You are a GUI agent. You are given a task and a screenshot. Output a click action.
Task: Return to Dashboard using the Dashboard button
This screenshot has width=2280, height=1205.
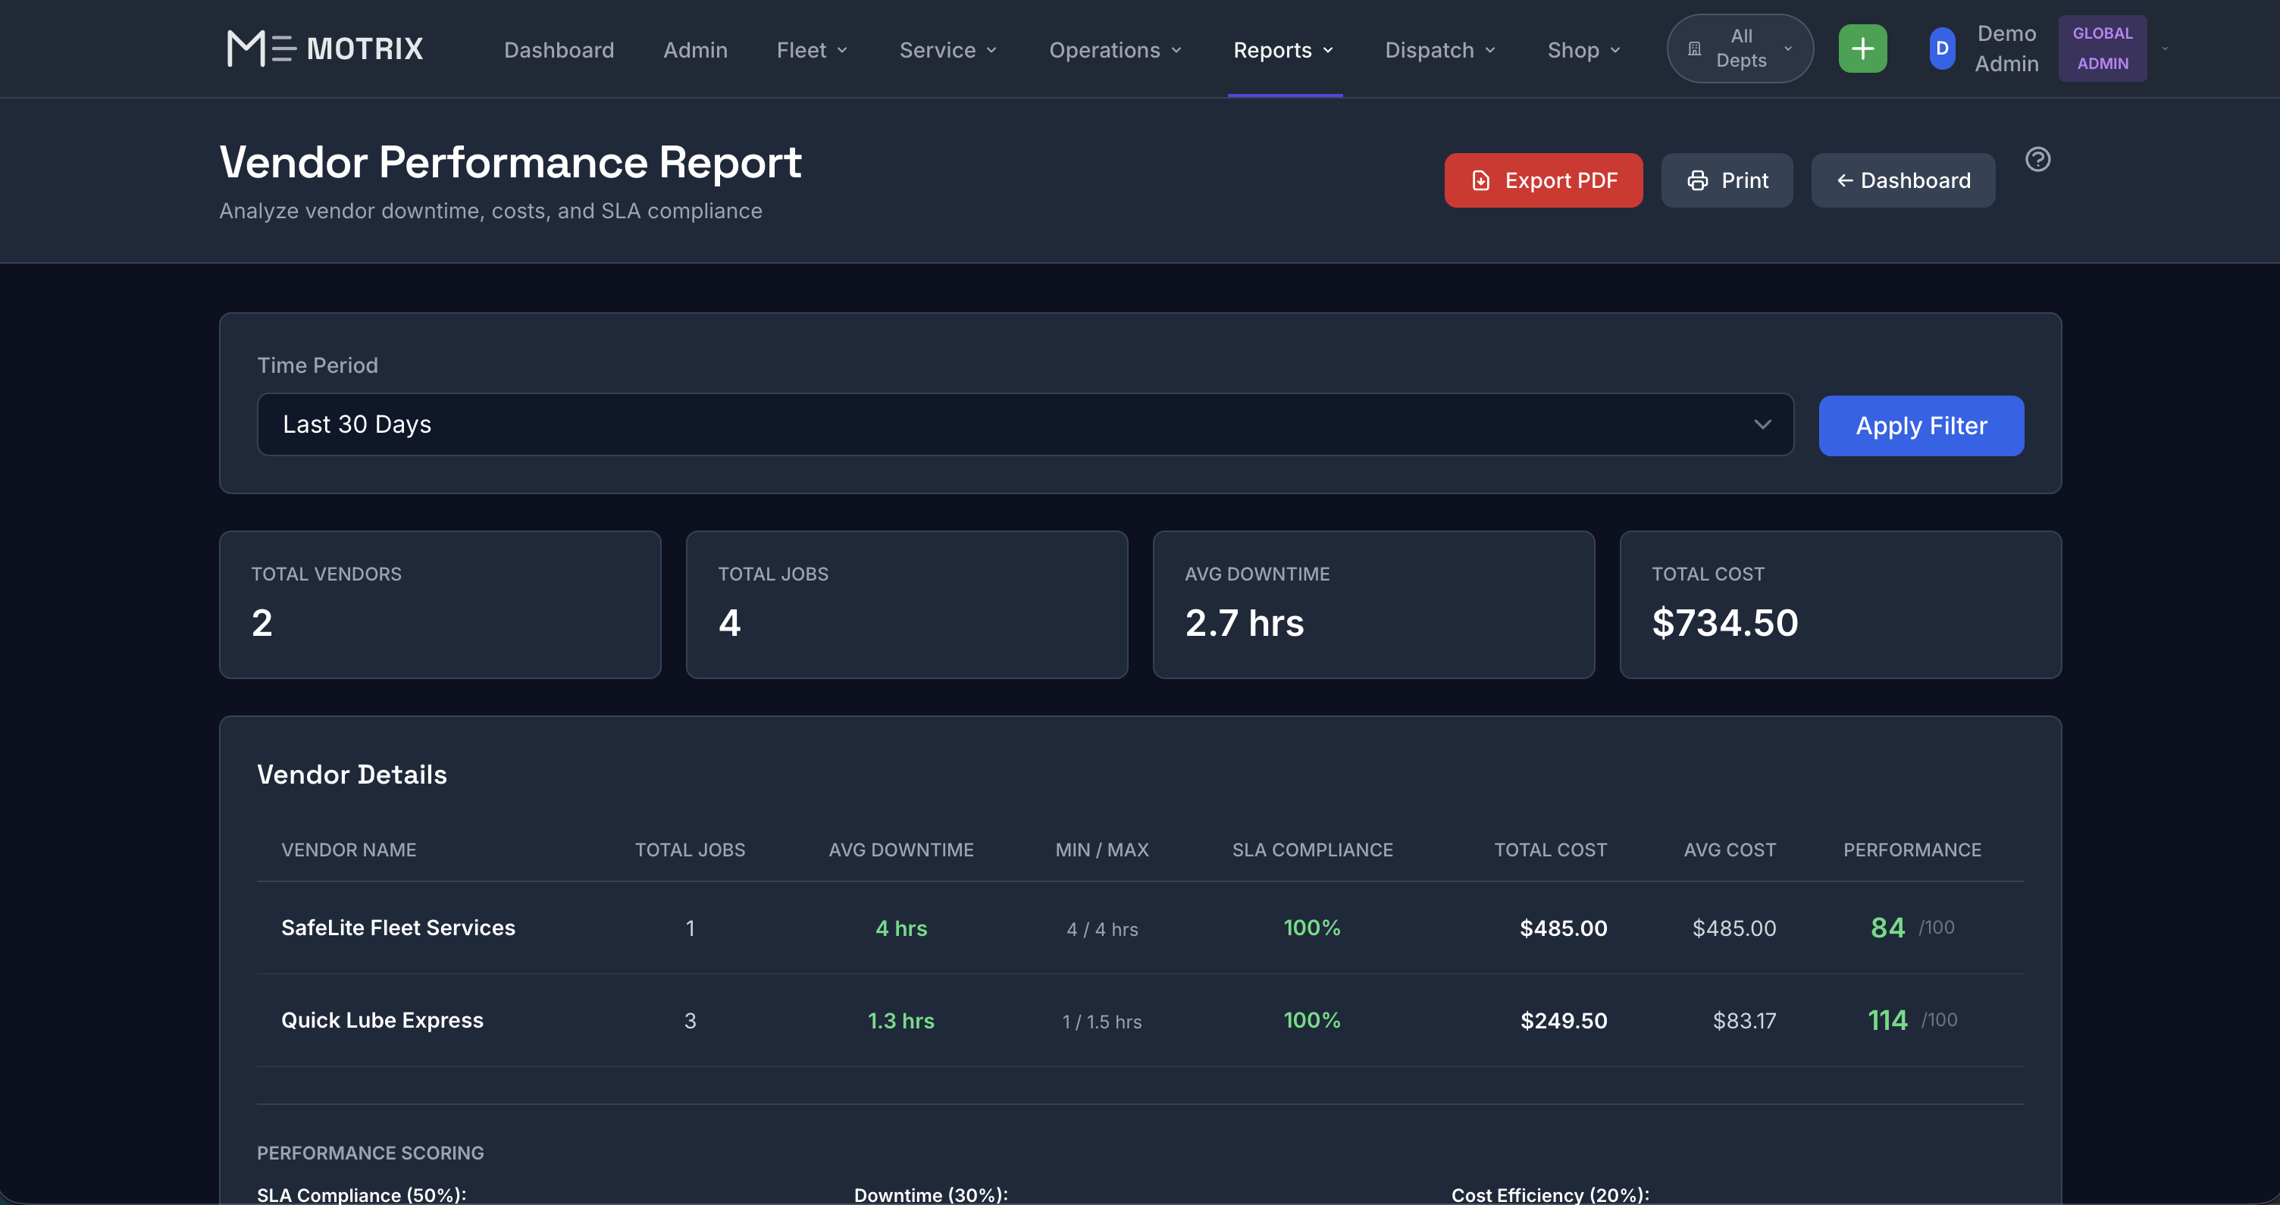tap(1903, 180)
